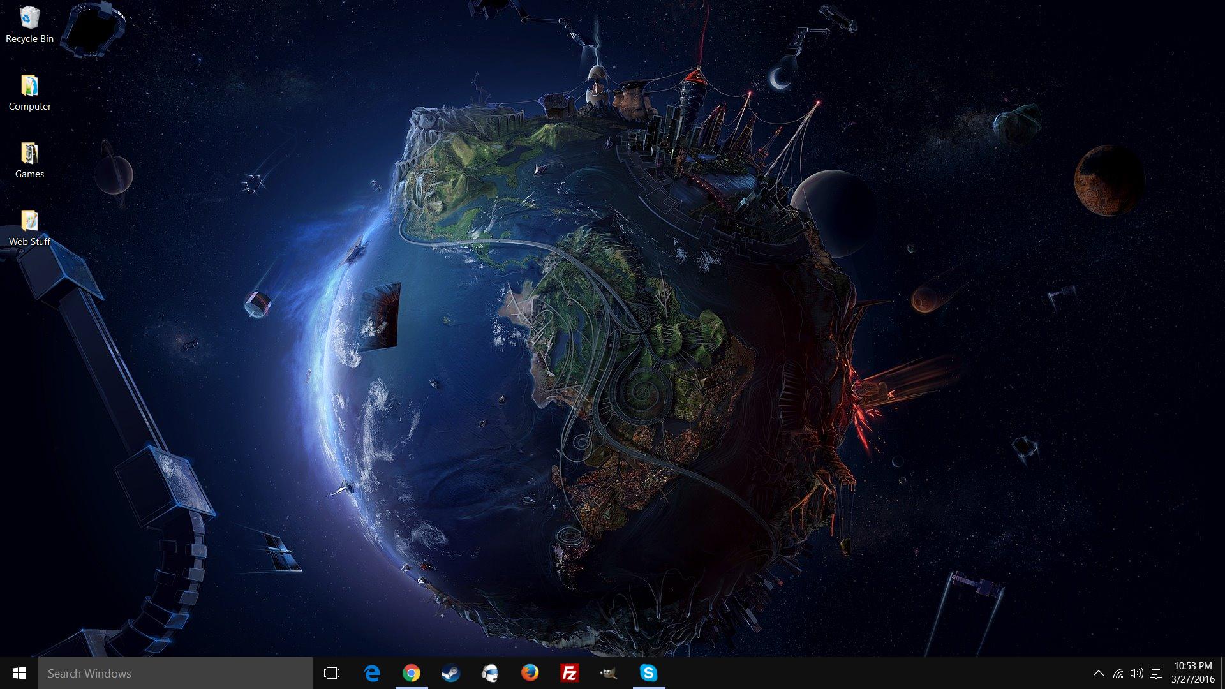1225x689 pixels.
Task: Switch to Google Chrome on the taskbar
Action: [x=412, y=673]
